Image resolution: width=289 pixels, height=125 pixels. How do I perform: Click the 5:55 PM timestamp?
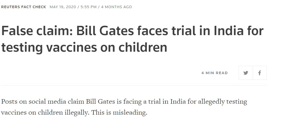point(89,7)
